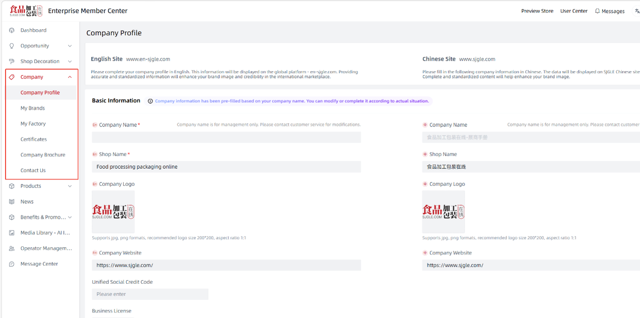The width and height of the screenshot is (640, 318).
Task: Collapse the Company section chevron
Action: pyautogui.click(x=70, y=77)
